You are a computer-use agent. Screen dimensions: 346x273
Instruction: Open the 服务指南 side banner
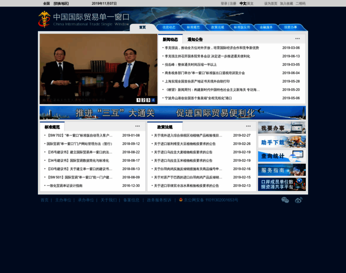click(x=282, y=170)
